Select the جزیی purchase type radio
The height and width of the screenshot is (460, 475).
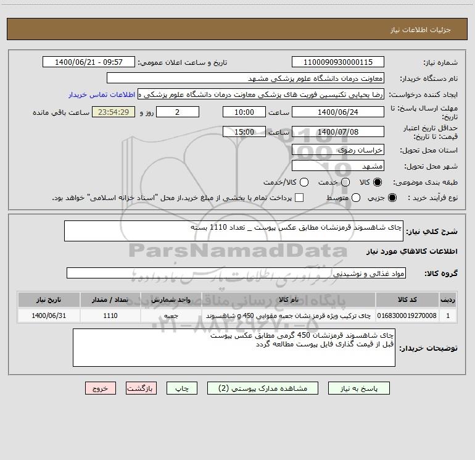pyautogui.click(x=392, y=198)
